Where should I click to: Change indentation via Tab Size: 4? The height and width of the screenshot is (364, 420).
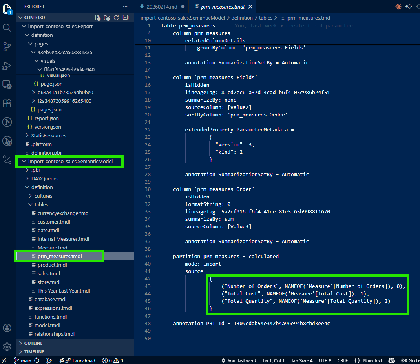coord(301,360)
